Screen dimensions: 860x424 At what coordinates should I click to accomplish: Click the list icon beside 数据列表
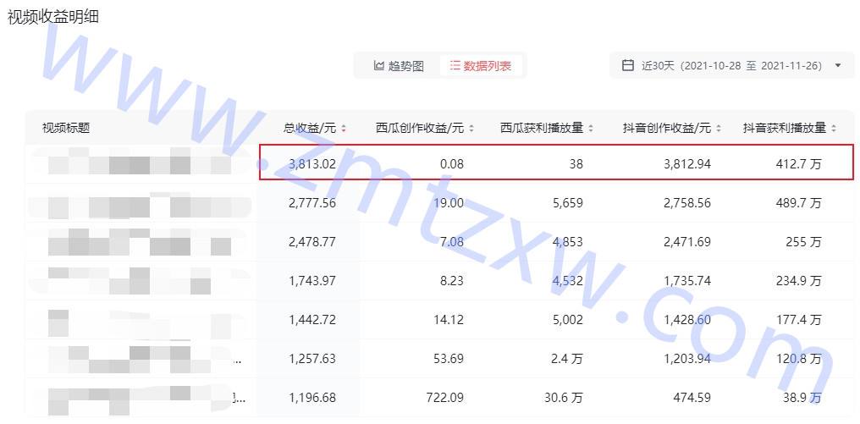tap(455, 66)
